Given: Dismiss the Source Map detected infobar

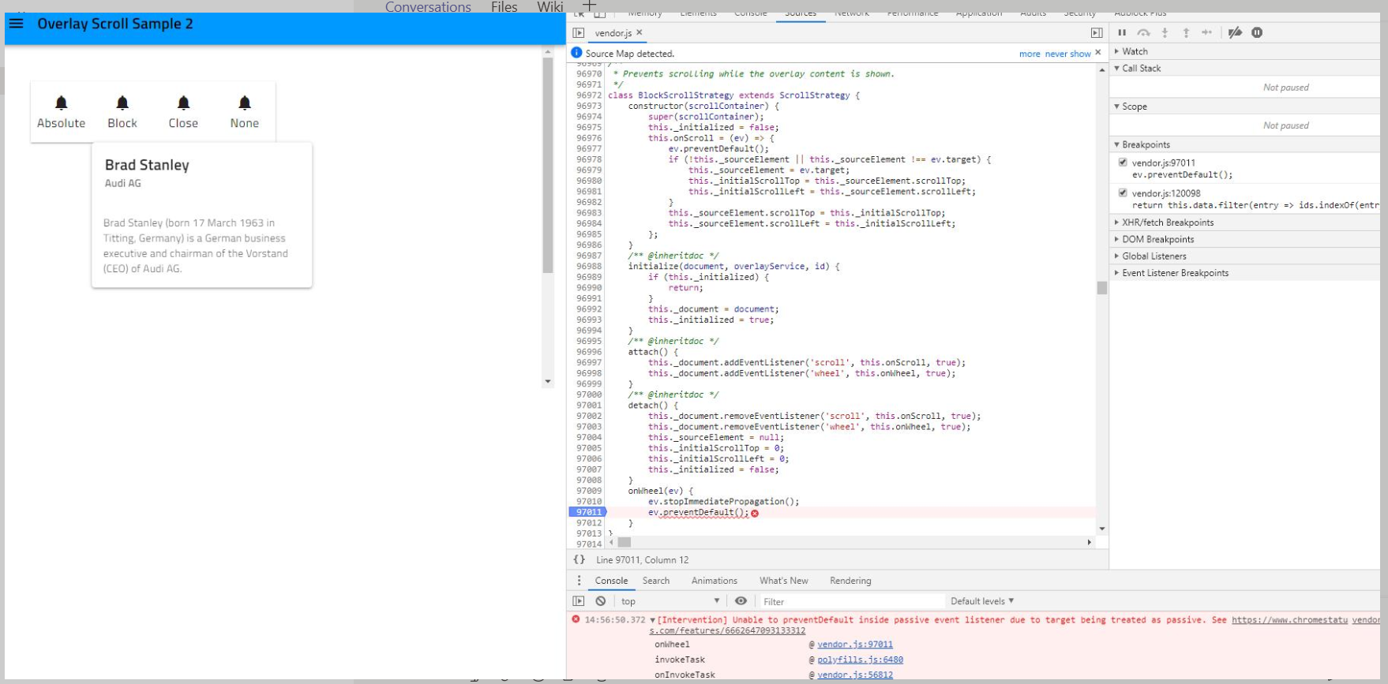Looking at the screenshot, I should (1097, 53).
